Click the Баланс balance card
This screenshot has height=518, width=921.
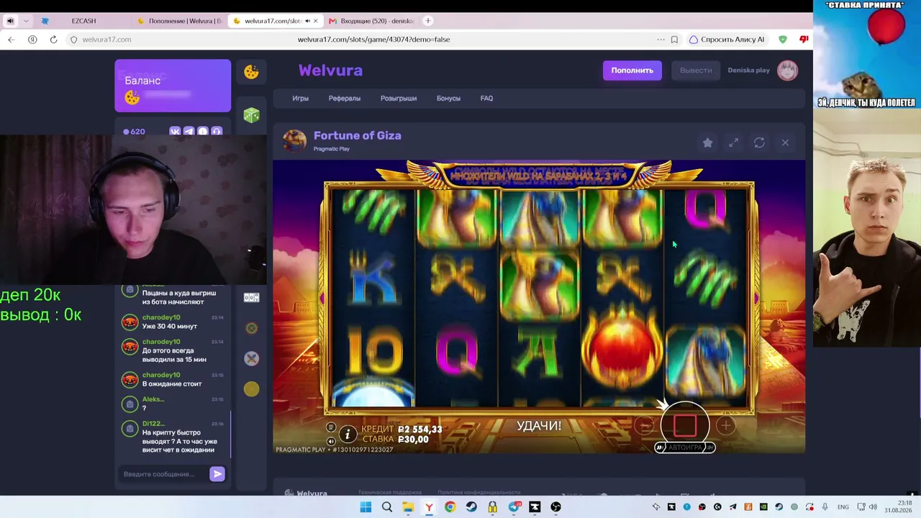(173, 86)
